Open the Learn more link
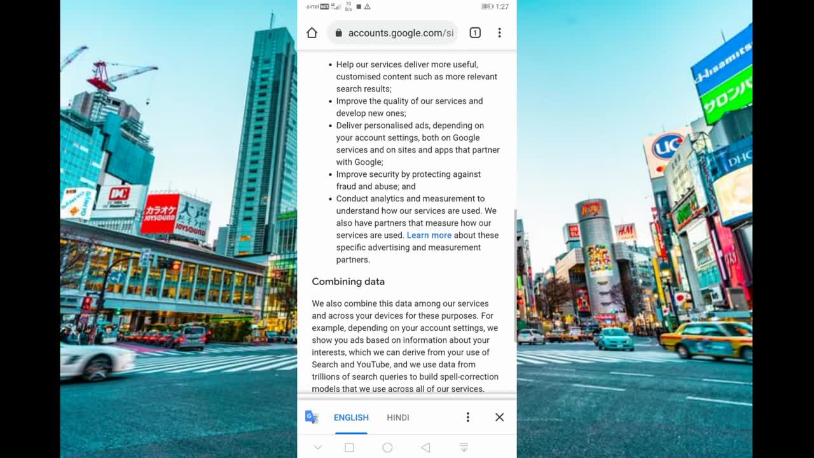The height and width of the screenshot is (458, 814). (x=429, y=235)
